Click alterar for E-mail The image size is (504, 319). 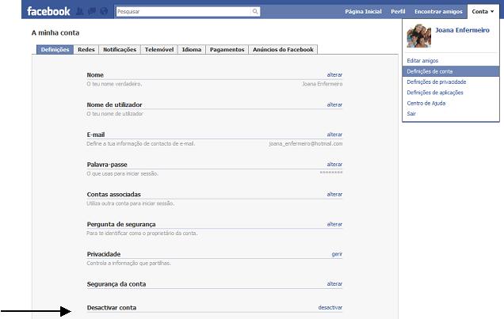coord(334,135)
